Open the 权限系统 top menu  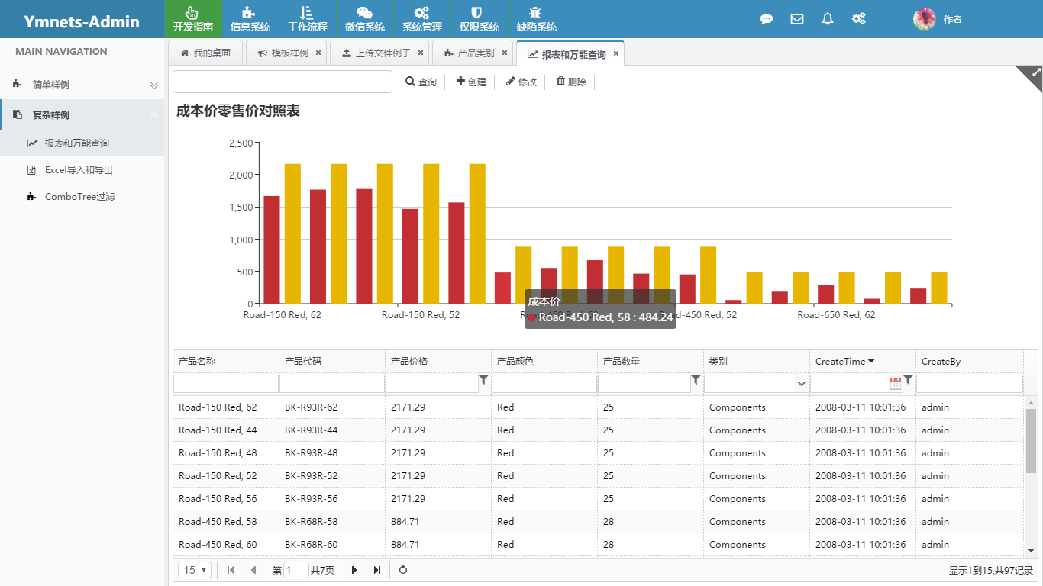pyautogui.click(x=479, y=19)
